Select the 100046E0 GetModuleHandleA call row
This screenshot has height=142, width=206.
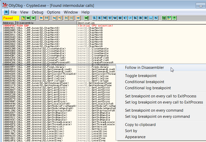(x=59, y=108)
